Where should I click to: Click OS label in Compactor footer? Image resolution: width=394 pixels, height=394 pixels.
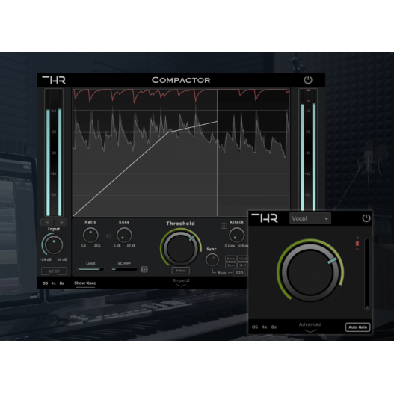pos(45,283)
